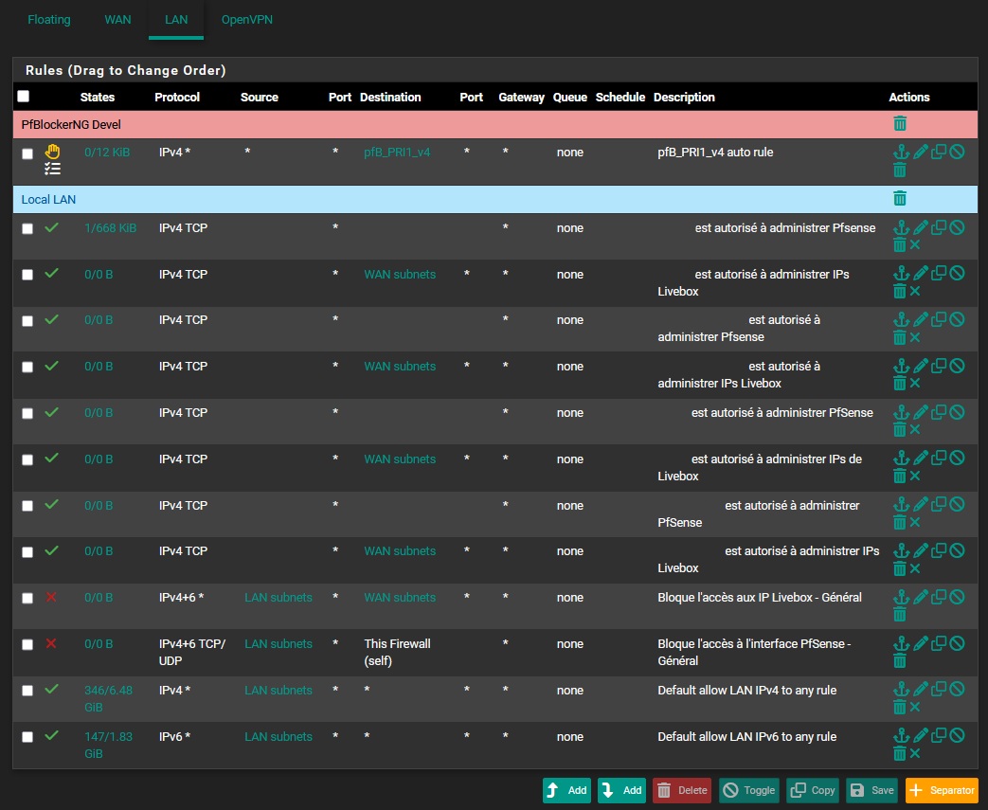Click the yellow hand icon on the pfB_PRI1_v4 rule
Viewport: 988px width, 810px height.
[x=53, y=151]
